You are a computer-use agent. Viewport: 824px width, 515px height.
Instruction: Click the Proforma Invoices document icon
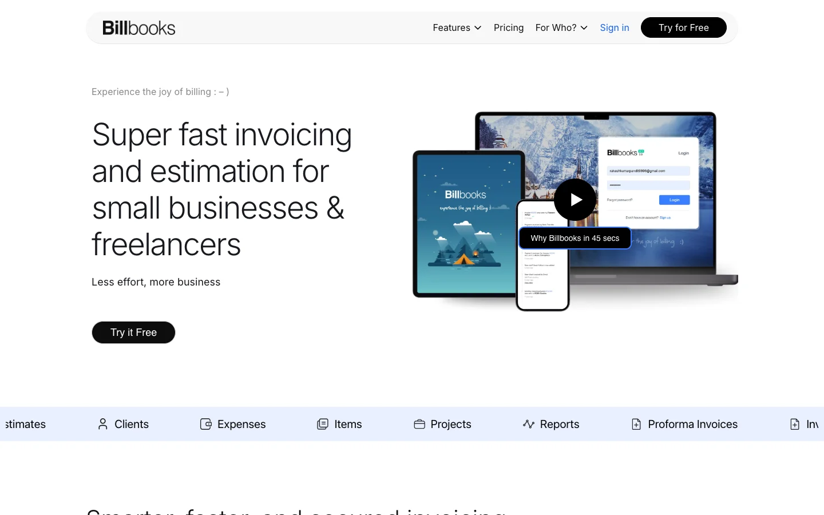[636, 424]
